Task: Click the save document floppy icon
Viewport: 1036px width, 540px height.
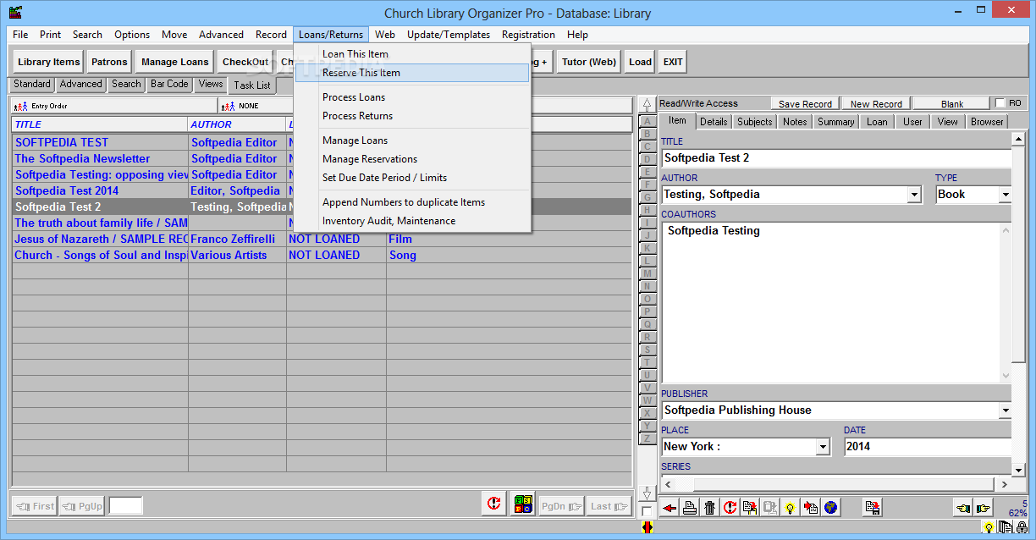Action: 873,508
